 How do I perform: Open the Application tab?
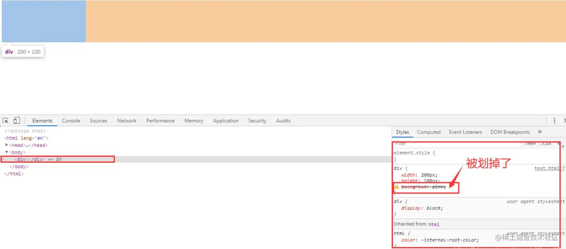(x=226, y=121)
